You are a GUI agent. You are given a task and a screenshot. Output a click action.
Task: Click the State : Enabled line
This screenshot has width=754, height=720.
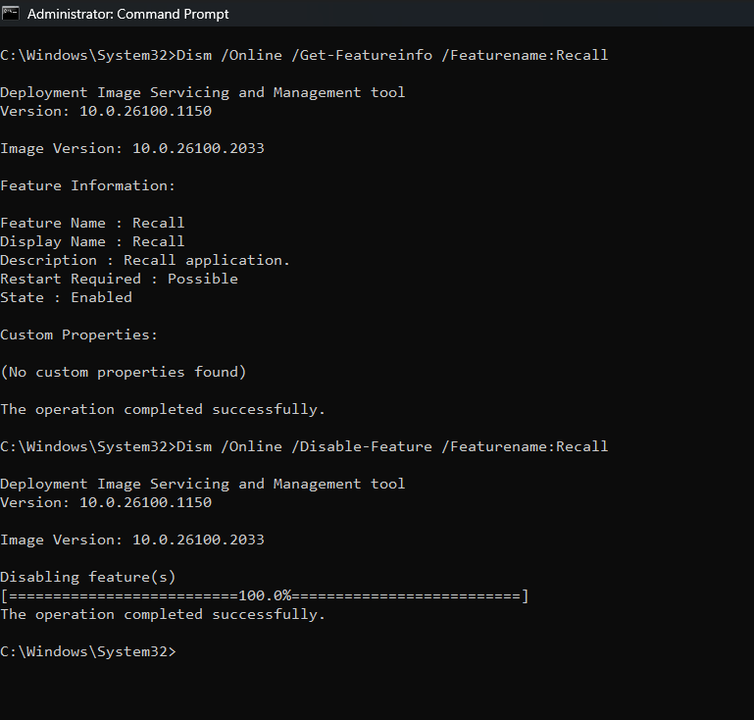tap(66, 297)
